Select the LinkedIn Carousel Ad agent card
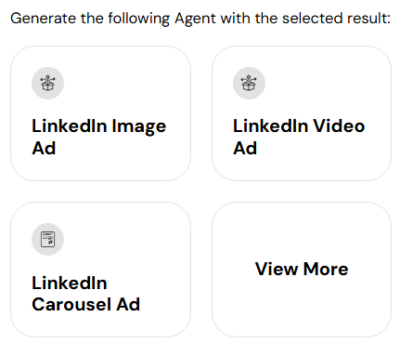The image size is (400, 343). tap(100, 270)
